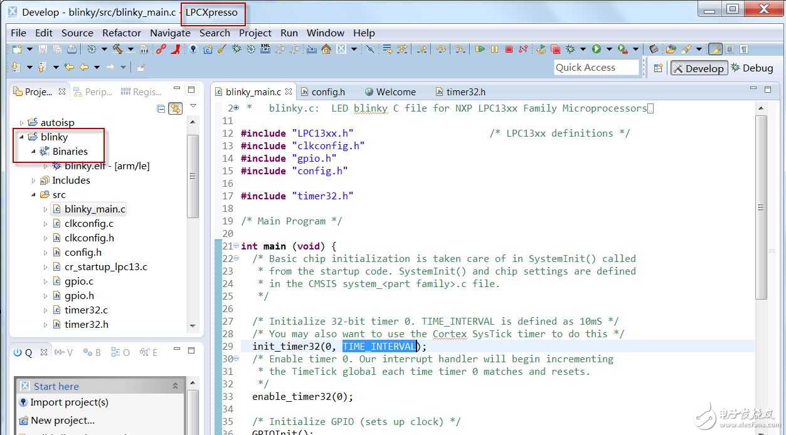Click the editor vertical scrollbar thumb
786x435 pixels.
761,208
